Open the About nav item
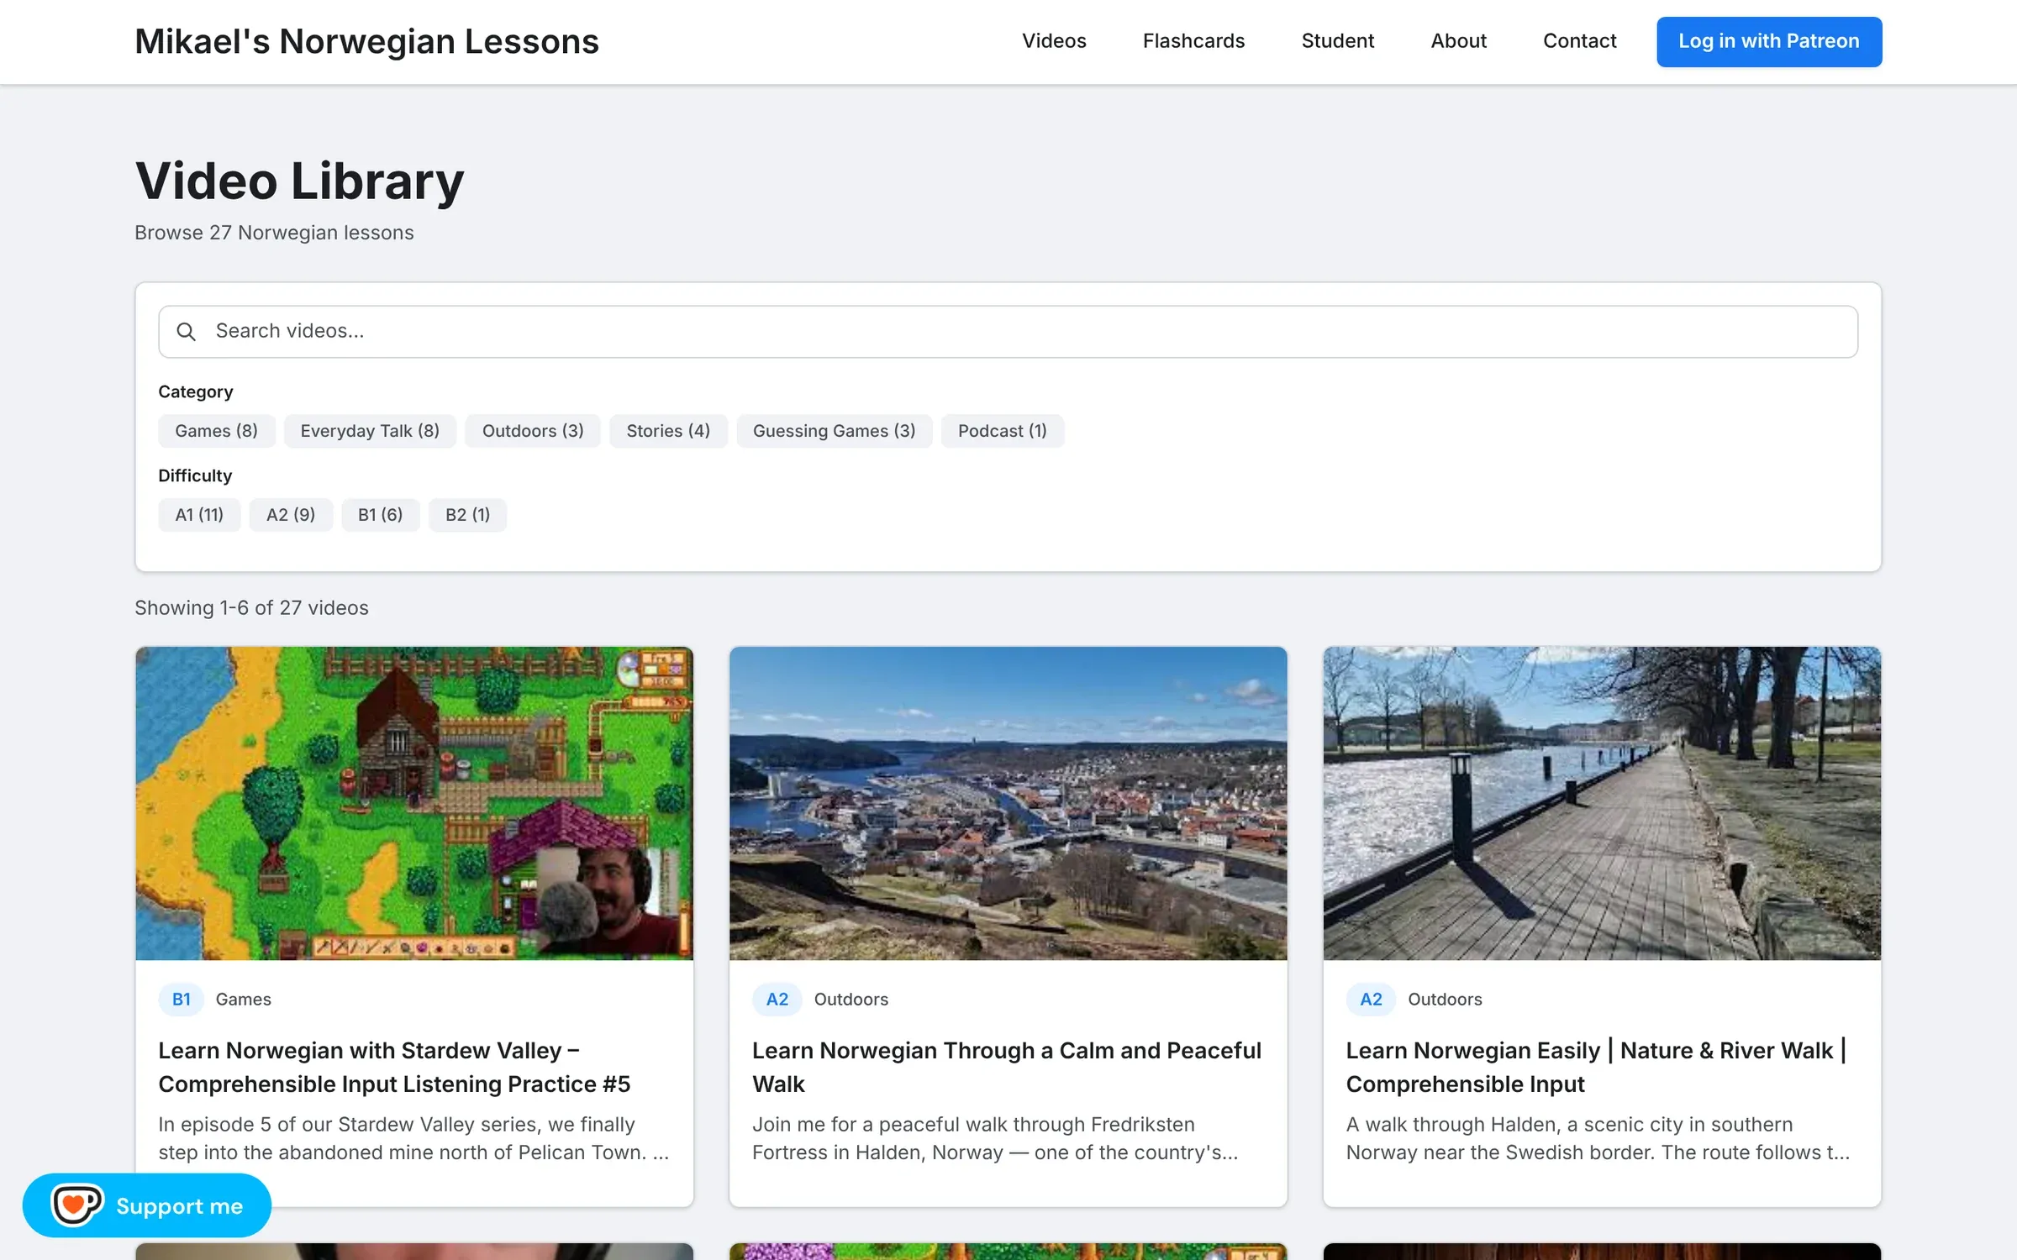 tap(1458, 41)
